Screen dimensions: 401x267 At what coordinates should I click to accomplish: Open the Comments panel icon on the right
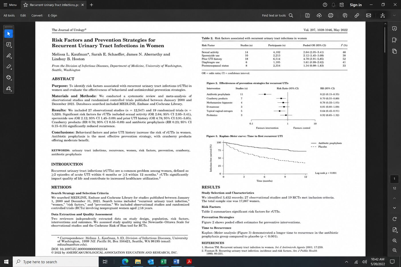(x=394, y=29)
